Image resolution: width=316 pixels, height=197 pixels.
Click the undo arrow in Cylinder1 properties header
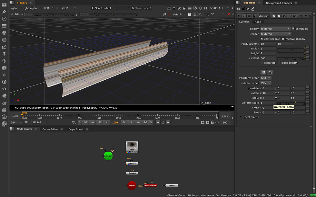[x=284, y=16]
